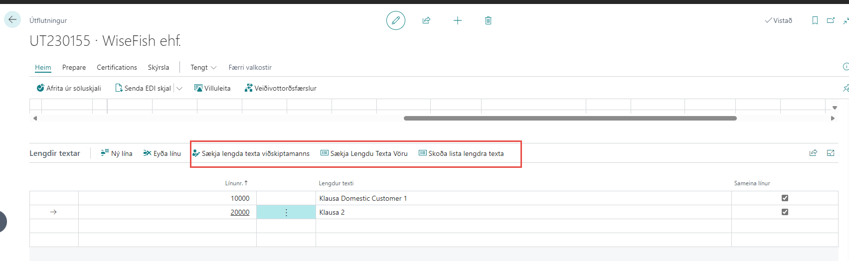Screen dimensions: 849x261
Task: Uncheck Sameina línur for line 10000
Action: click(x=785, y=198)
